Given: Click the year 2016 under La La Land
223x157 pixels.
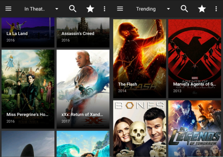Looking at the screenshot, I should click(11, 40).
